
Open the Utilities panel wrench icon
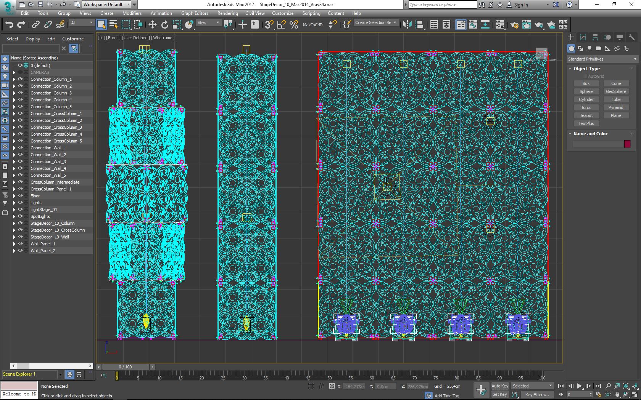tap(632, 37)
